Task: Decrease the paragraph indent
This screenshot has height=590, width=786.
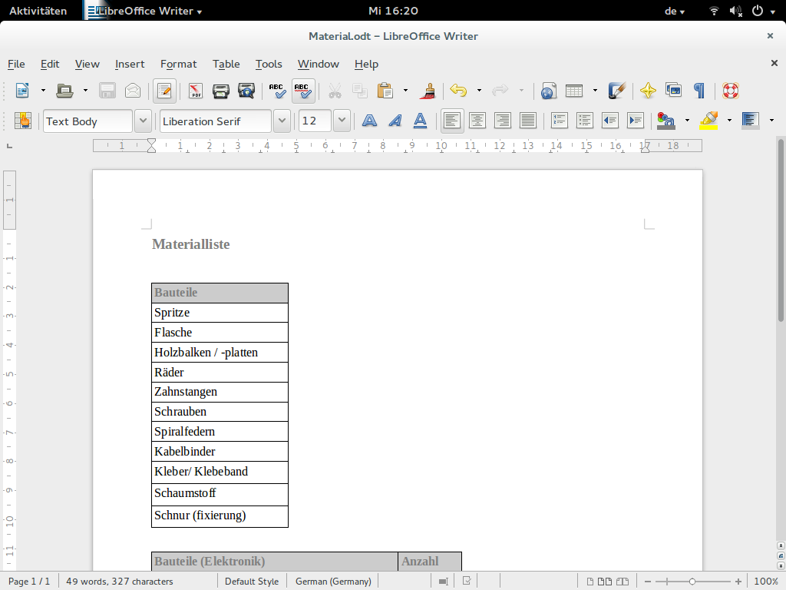Action: point(610,121)
